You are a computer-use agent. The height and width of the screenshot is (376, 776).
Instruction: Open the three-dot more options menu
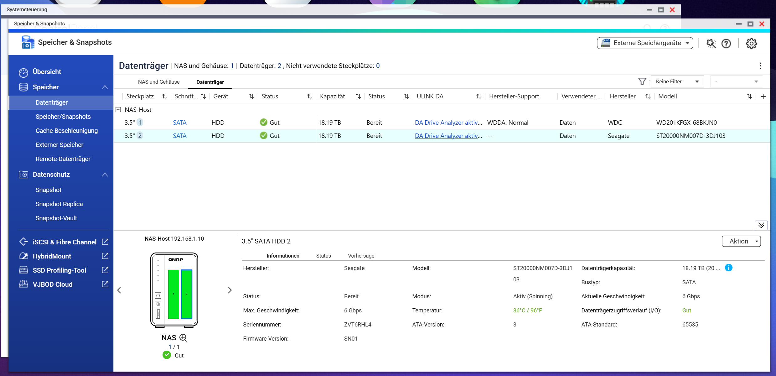pos(760,66)
